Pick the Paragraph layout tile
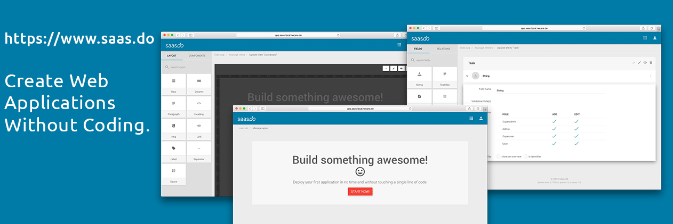This screenshot has height=224, width=673. pyautogui.click(x=173, y=107)
